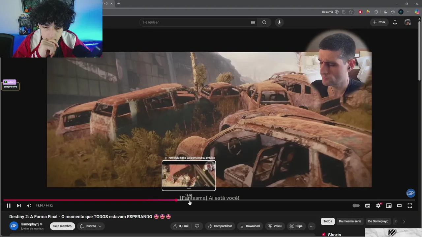
Task: Open browser Settings and more menu
Action: (x=409, y=12)
